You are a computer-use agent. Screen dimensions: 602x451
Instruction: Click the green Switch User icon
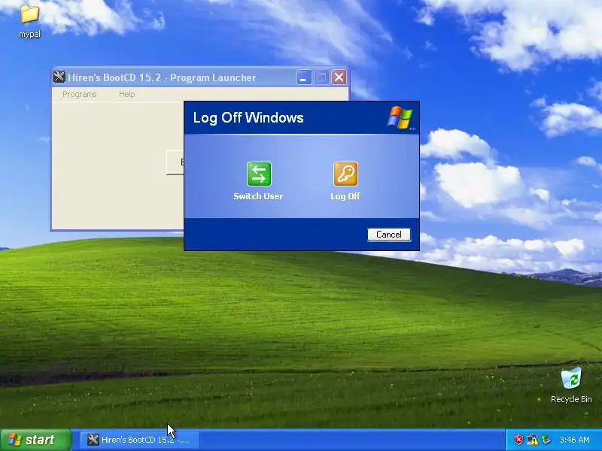(x=259, y=174)
